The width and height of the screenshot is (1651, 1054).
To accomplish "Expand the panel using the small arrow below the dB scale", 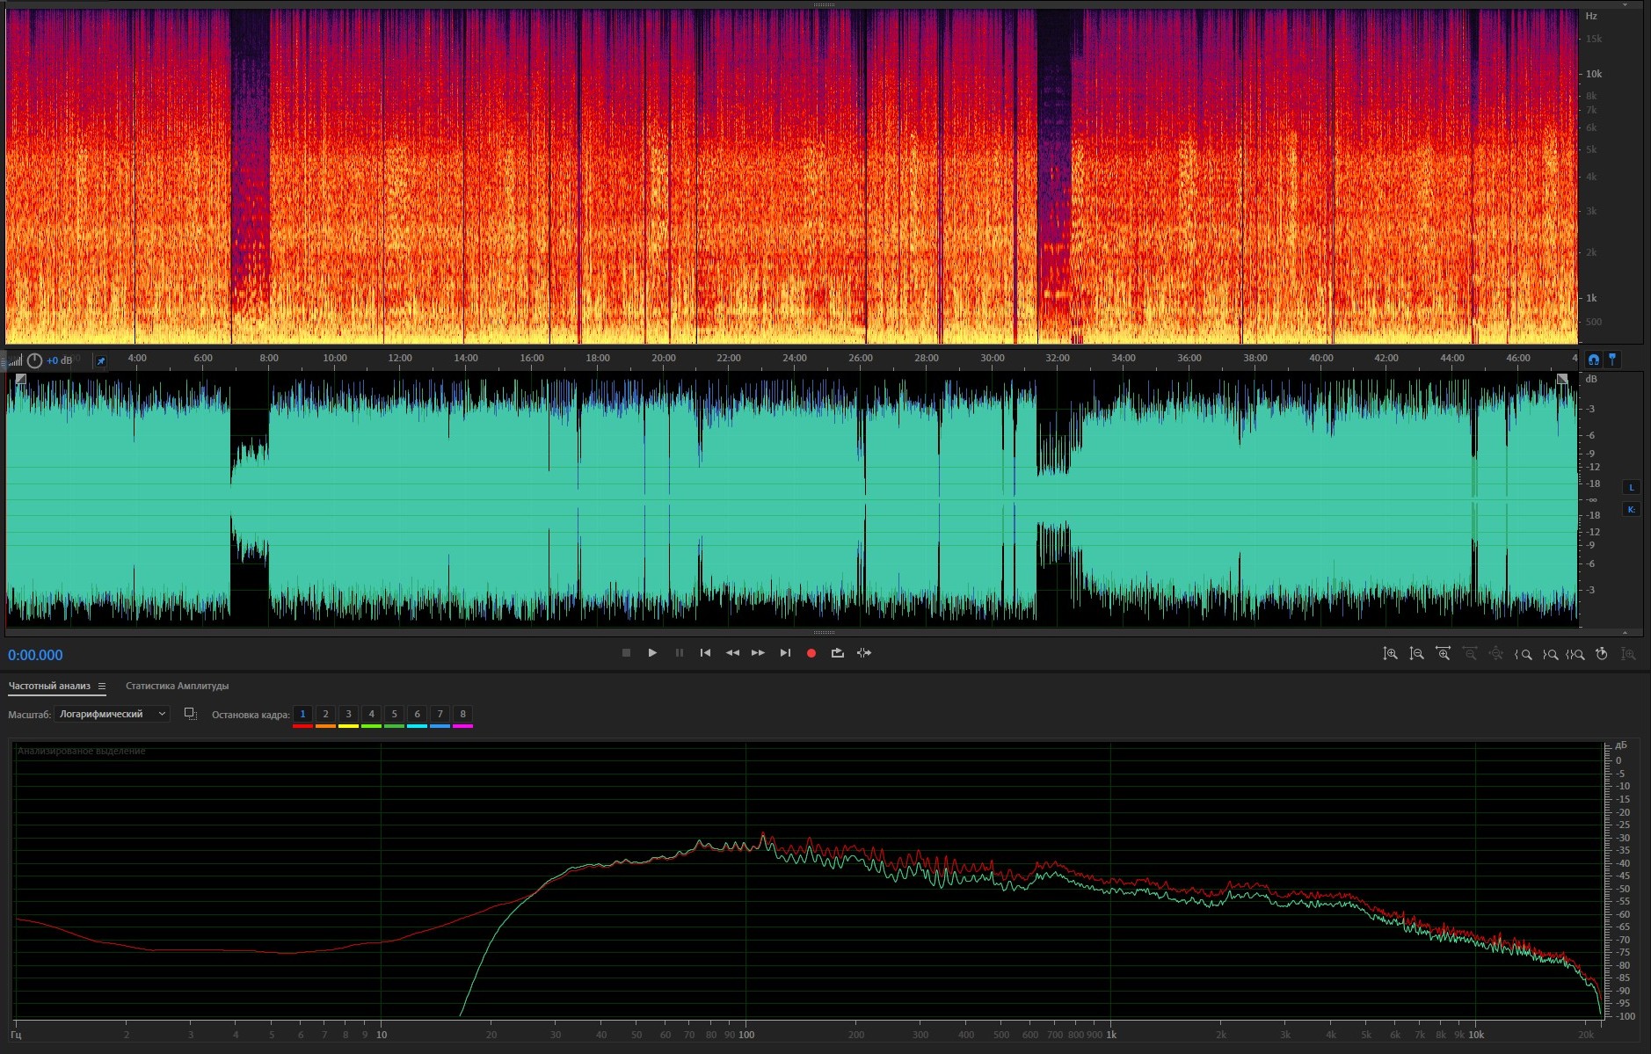I will (x=1625, y=633).
